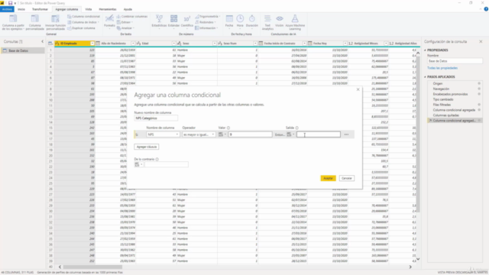489x275 pixels.
Task: Open settings gear of the Origen step
Action: point(479,83)
